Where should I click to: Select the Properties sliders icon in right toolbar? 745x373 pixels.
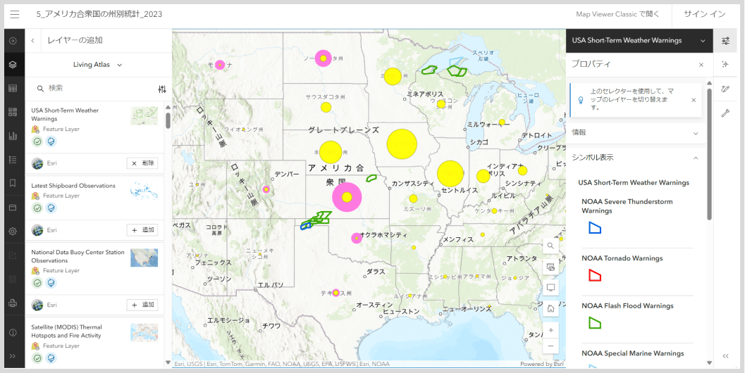725,41
